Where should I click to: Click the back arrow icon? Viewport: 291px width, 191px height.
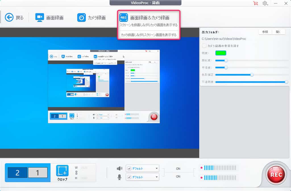(9, 18)
